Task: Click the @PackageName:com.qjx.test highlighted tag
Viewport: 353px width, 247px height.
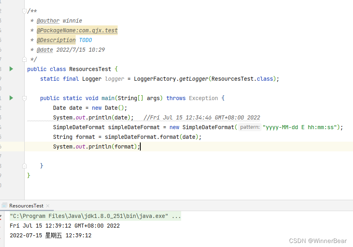Action: [77, 30]
